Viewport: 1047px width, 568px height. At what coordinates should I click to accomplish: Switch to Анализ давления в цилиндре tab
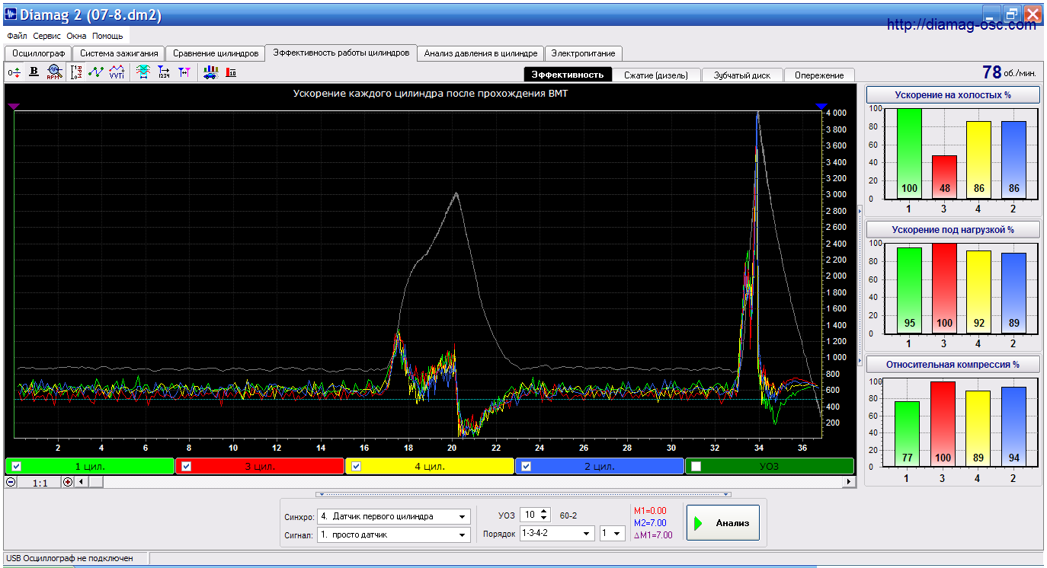[x=481, y=53]
